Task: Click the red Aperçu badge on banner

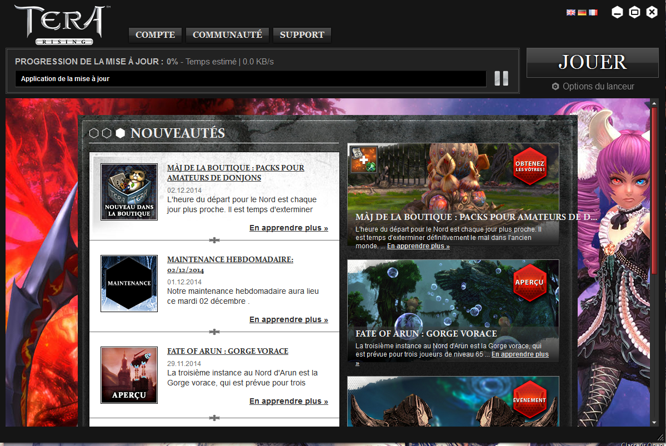Action: pyautogui.click(x=530, y=283)
